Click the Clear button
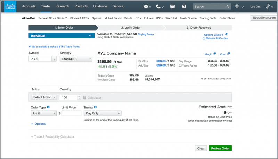The height and width of the screenshot is (159, 278). click(x=201, y=148)
